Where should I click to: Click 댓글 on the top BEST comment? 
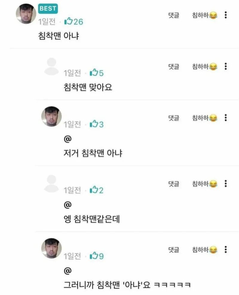pyautogui.click(x=174, y=15)
